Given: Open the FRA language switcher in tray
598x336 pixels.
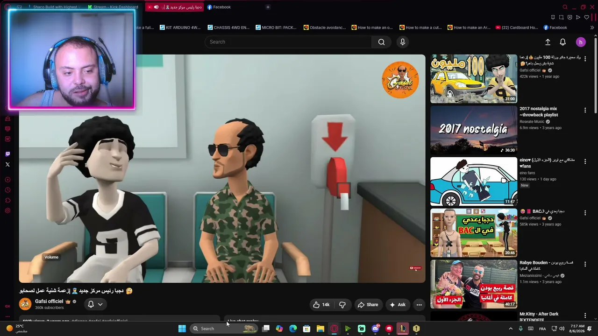Looking at the screenshot, I should coord(542,329).
